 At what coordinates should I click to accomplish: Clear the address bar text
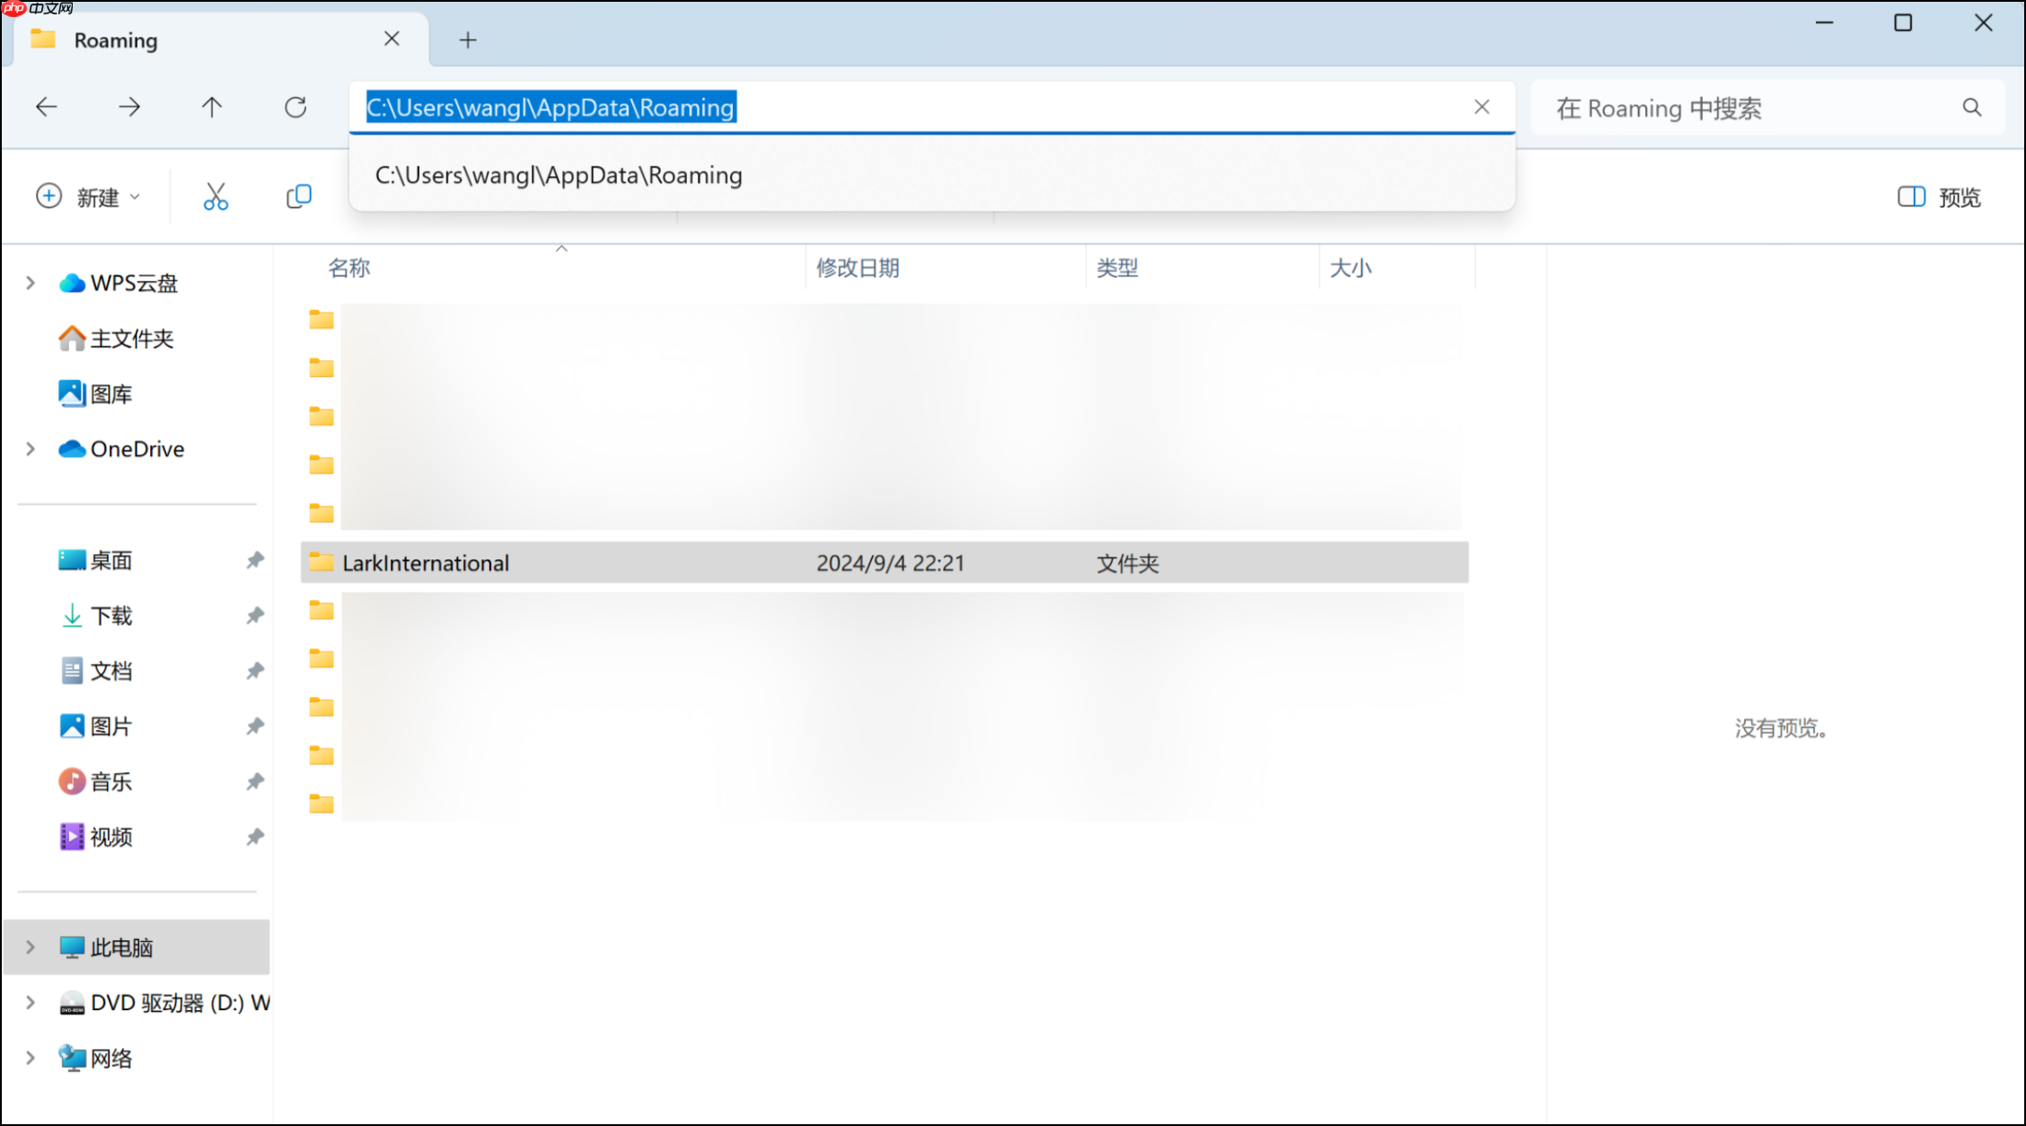(1482, 108)
